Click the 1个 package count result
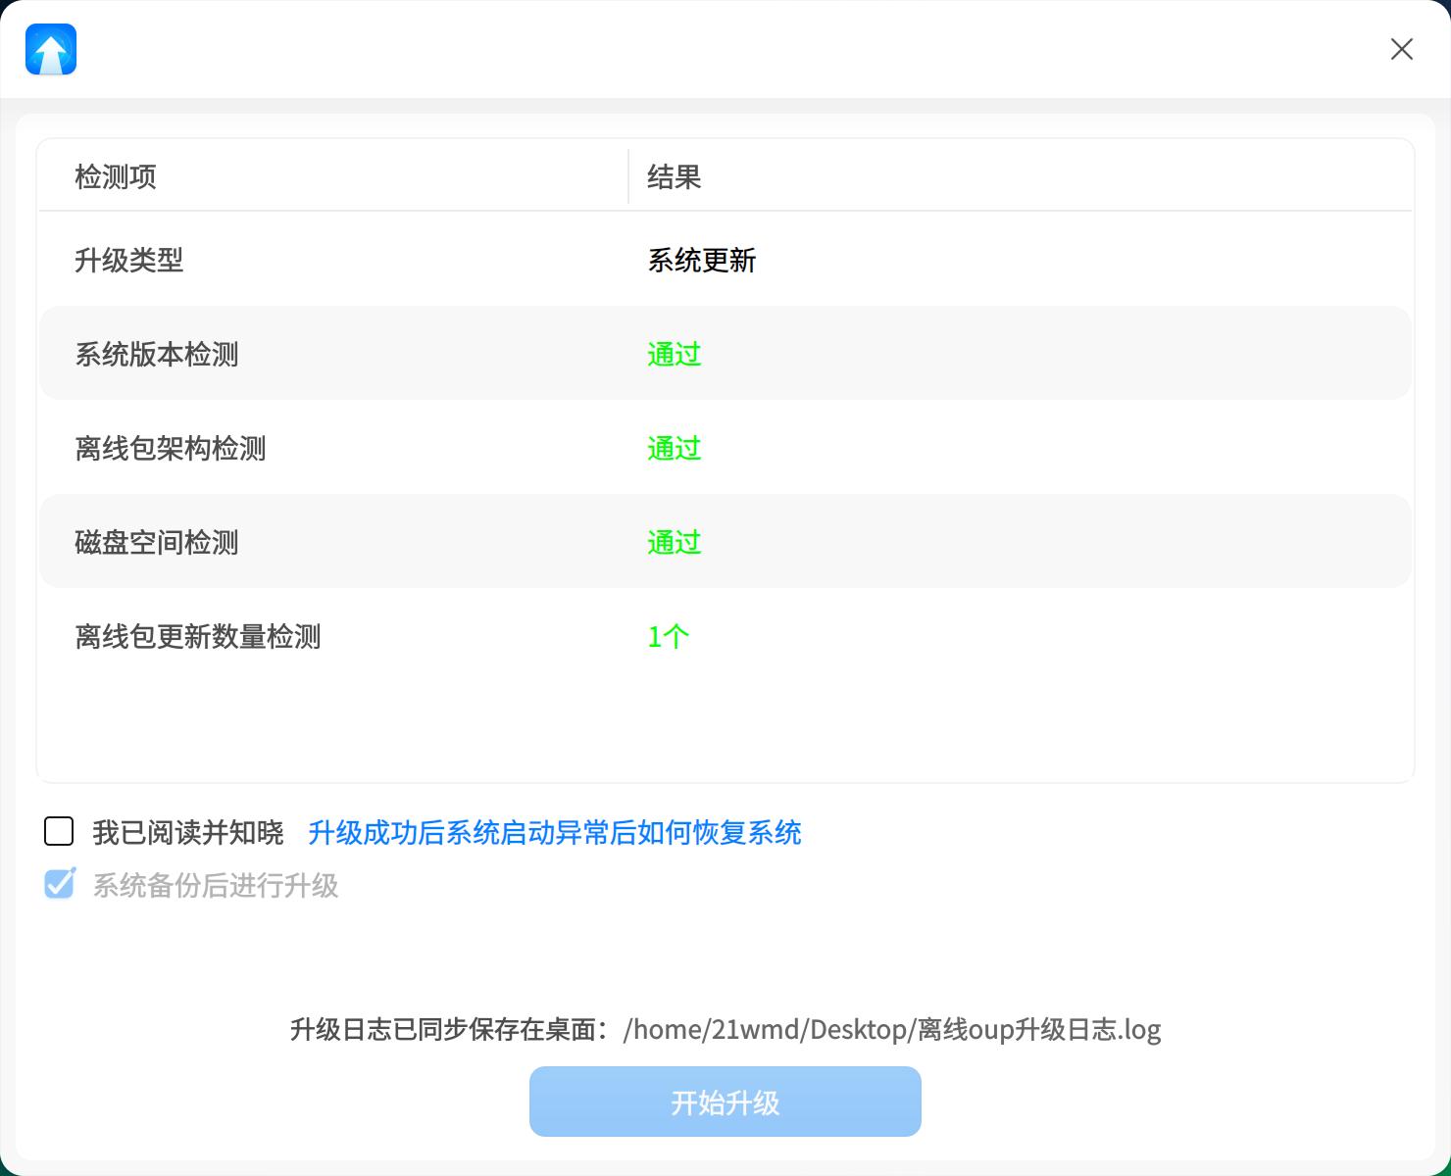The image size is (1451, 1176). (668, 637)
